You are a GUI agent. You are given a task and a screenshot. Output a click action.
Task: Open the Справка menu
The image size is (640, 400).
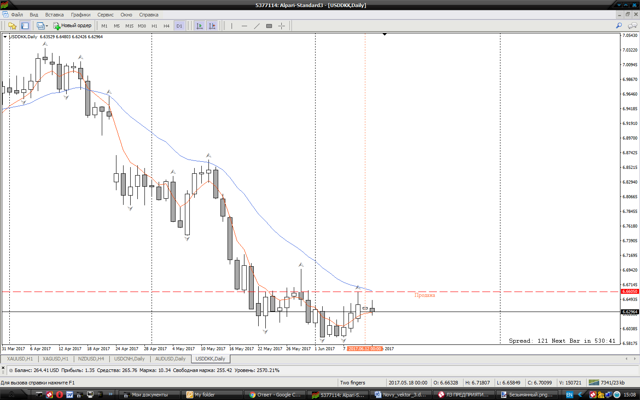(x=148, y=15)
